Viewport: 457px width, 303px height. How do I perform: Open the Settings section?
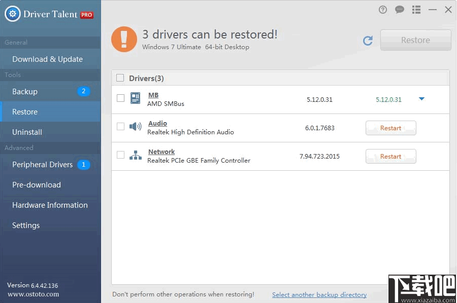tap(26, 225)
